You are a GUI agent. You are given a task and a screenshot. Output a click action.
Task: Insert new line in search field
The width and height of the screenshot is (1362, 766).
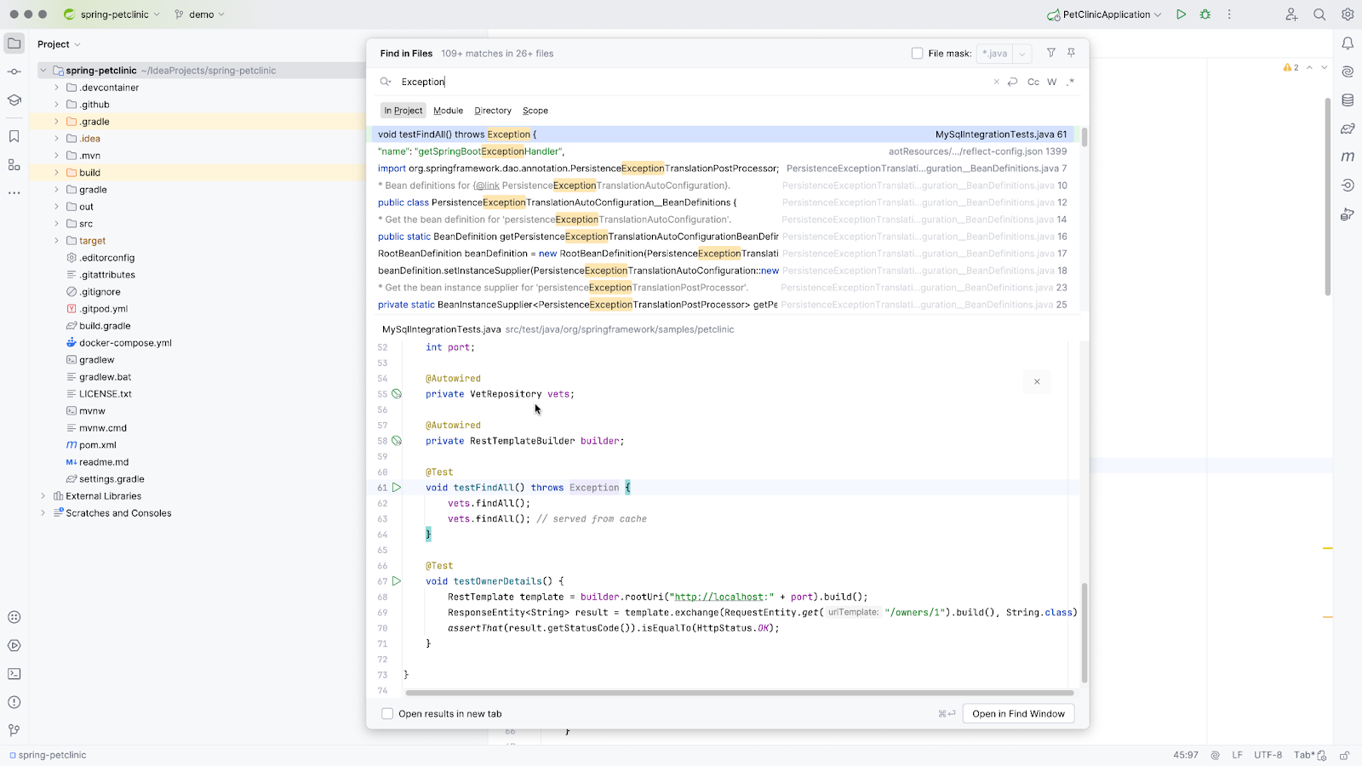point(1013,82)
